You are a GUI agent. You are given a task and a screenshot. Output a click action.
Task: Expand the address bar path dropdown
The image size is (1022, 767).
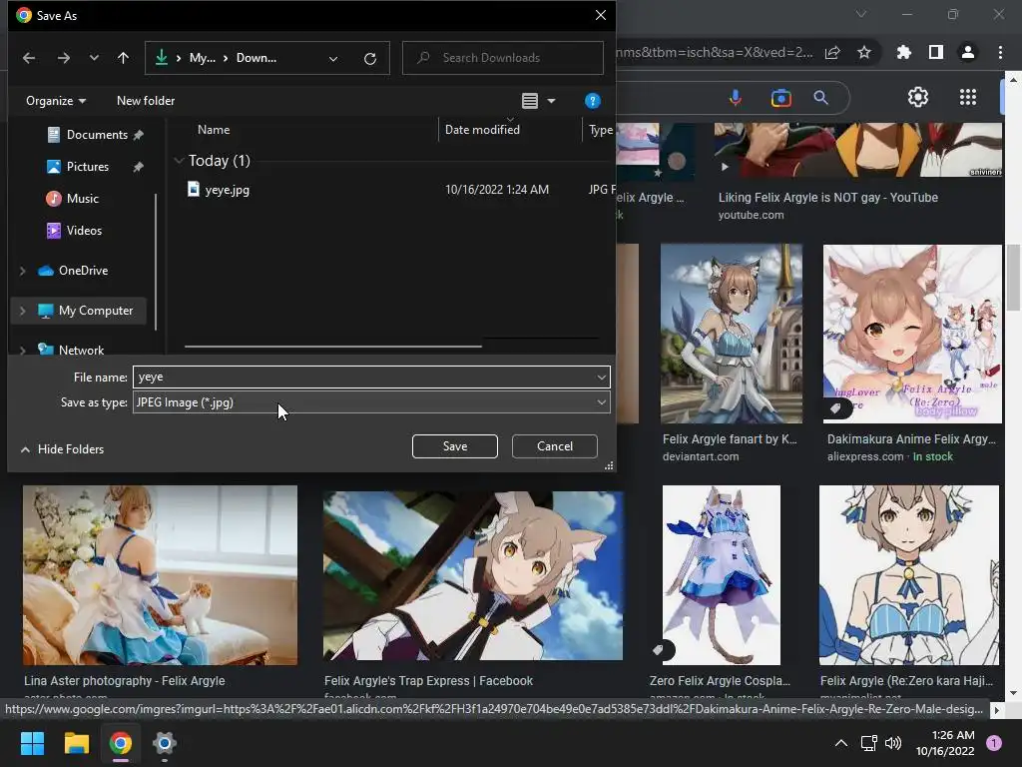tap(333, 58)
